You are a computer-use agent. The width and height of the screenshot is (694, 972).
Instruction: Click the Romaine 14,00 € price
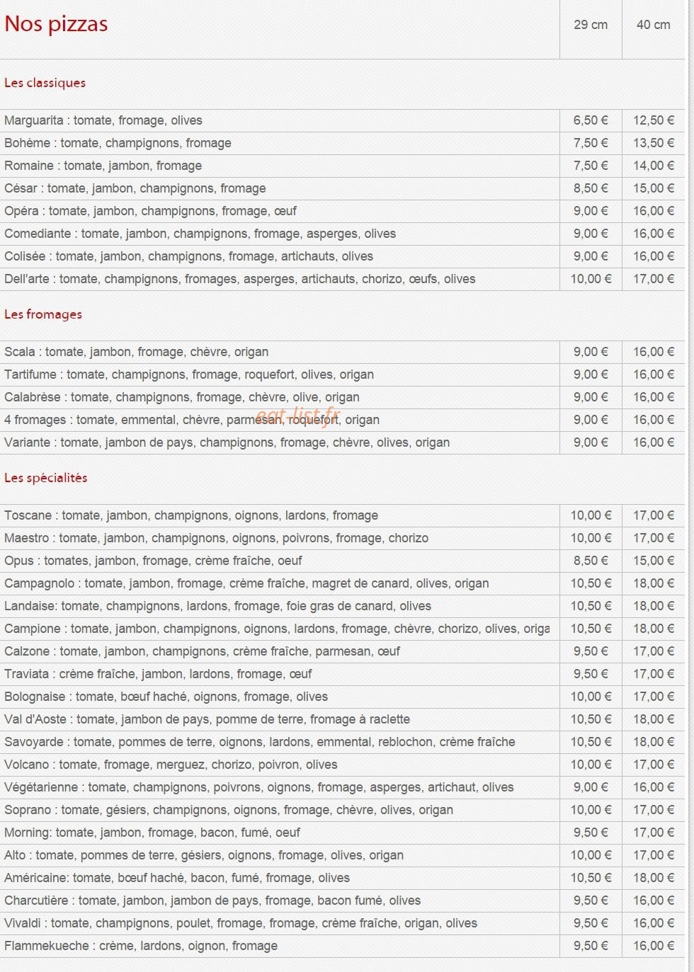[654, 166]
